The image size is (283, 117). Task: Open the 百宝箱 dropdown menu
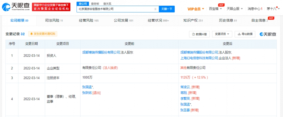215,9
